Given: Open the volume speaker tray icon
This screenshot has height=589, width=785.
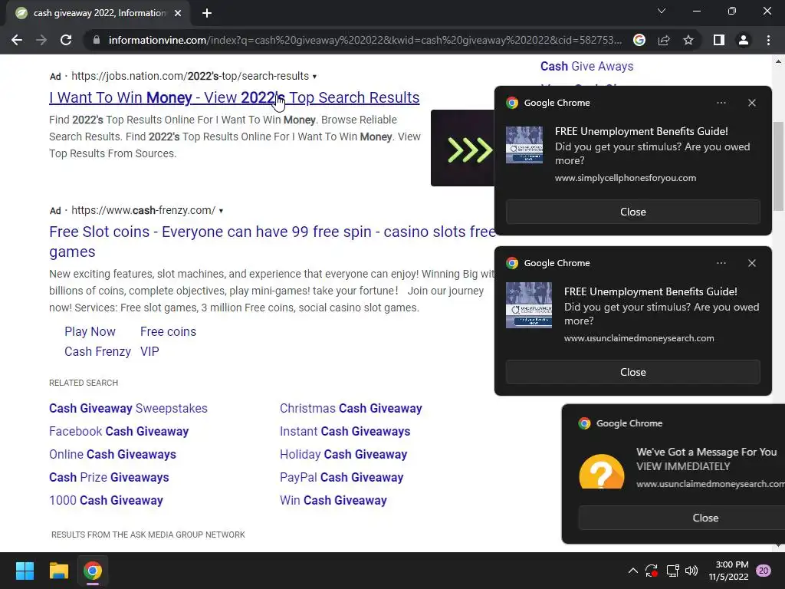Looking at the screenshot, I should coord(691,571).
